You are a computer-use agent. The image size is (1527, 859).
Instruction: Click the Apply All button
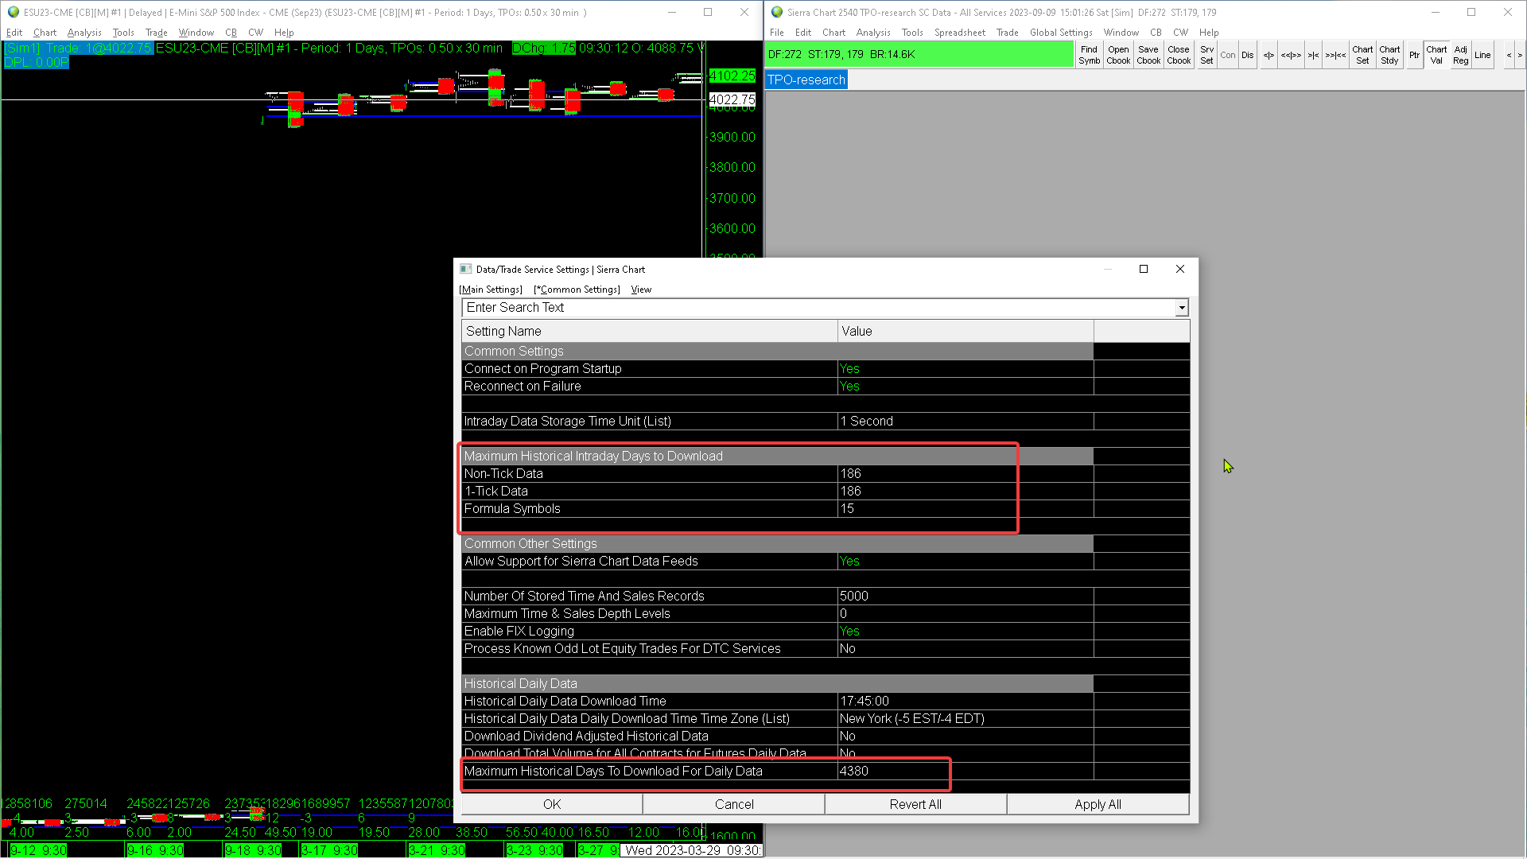click(1098, 804)
